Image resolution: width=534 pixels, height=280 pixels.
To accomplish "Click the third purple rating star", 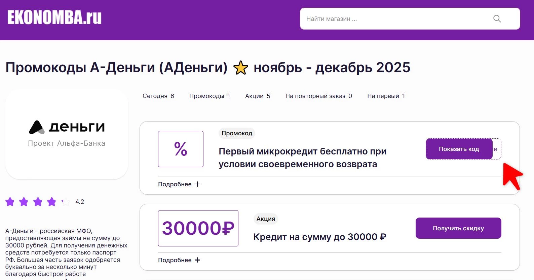I will [x=38, y=202].
